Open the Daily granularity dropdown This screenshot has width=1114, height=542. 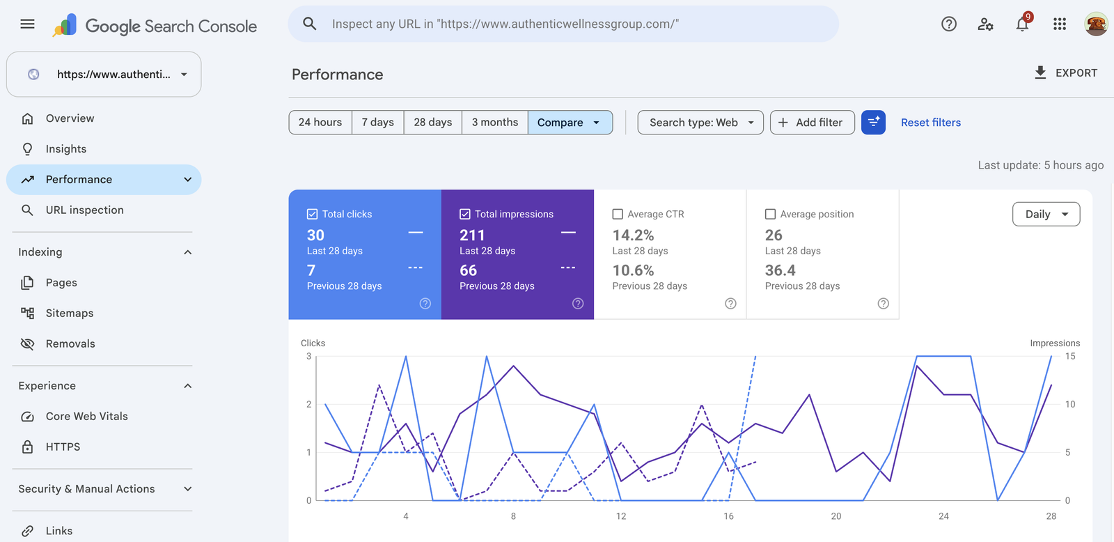(1046, 215)
